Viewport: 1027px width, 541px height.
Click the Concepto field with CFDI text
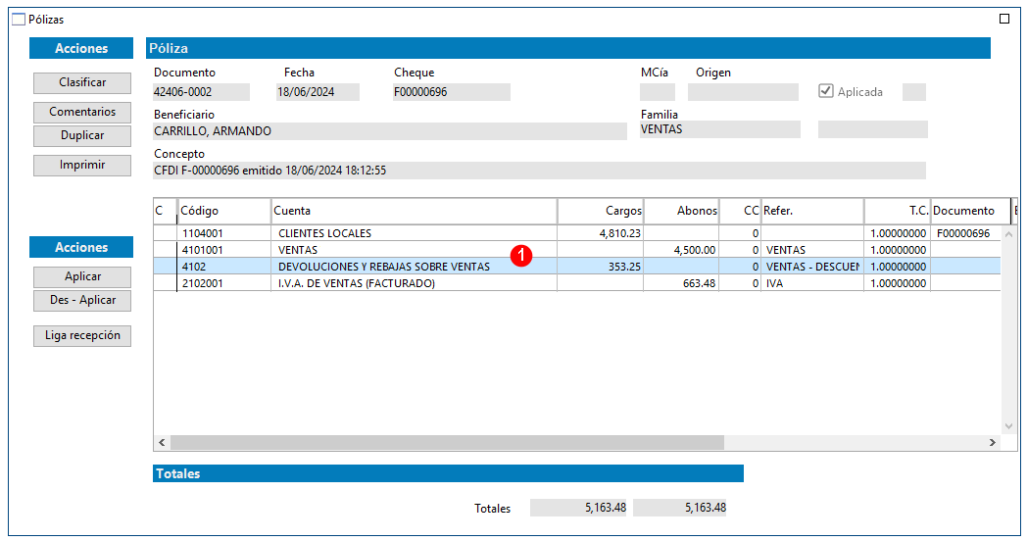coord(539,171)
